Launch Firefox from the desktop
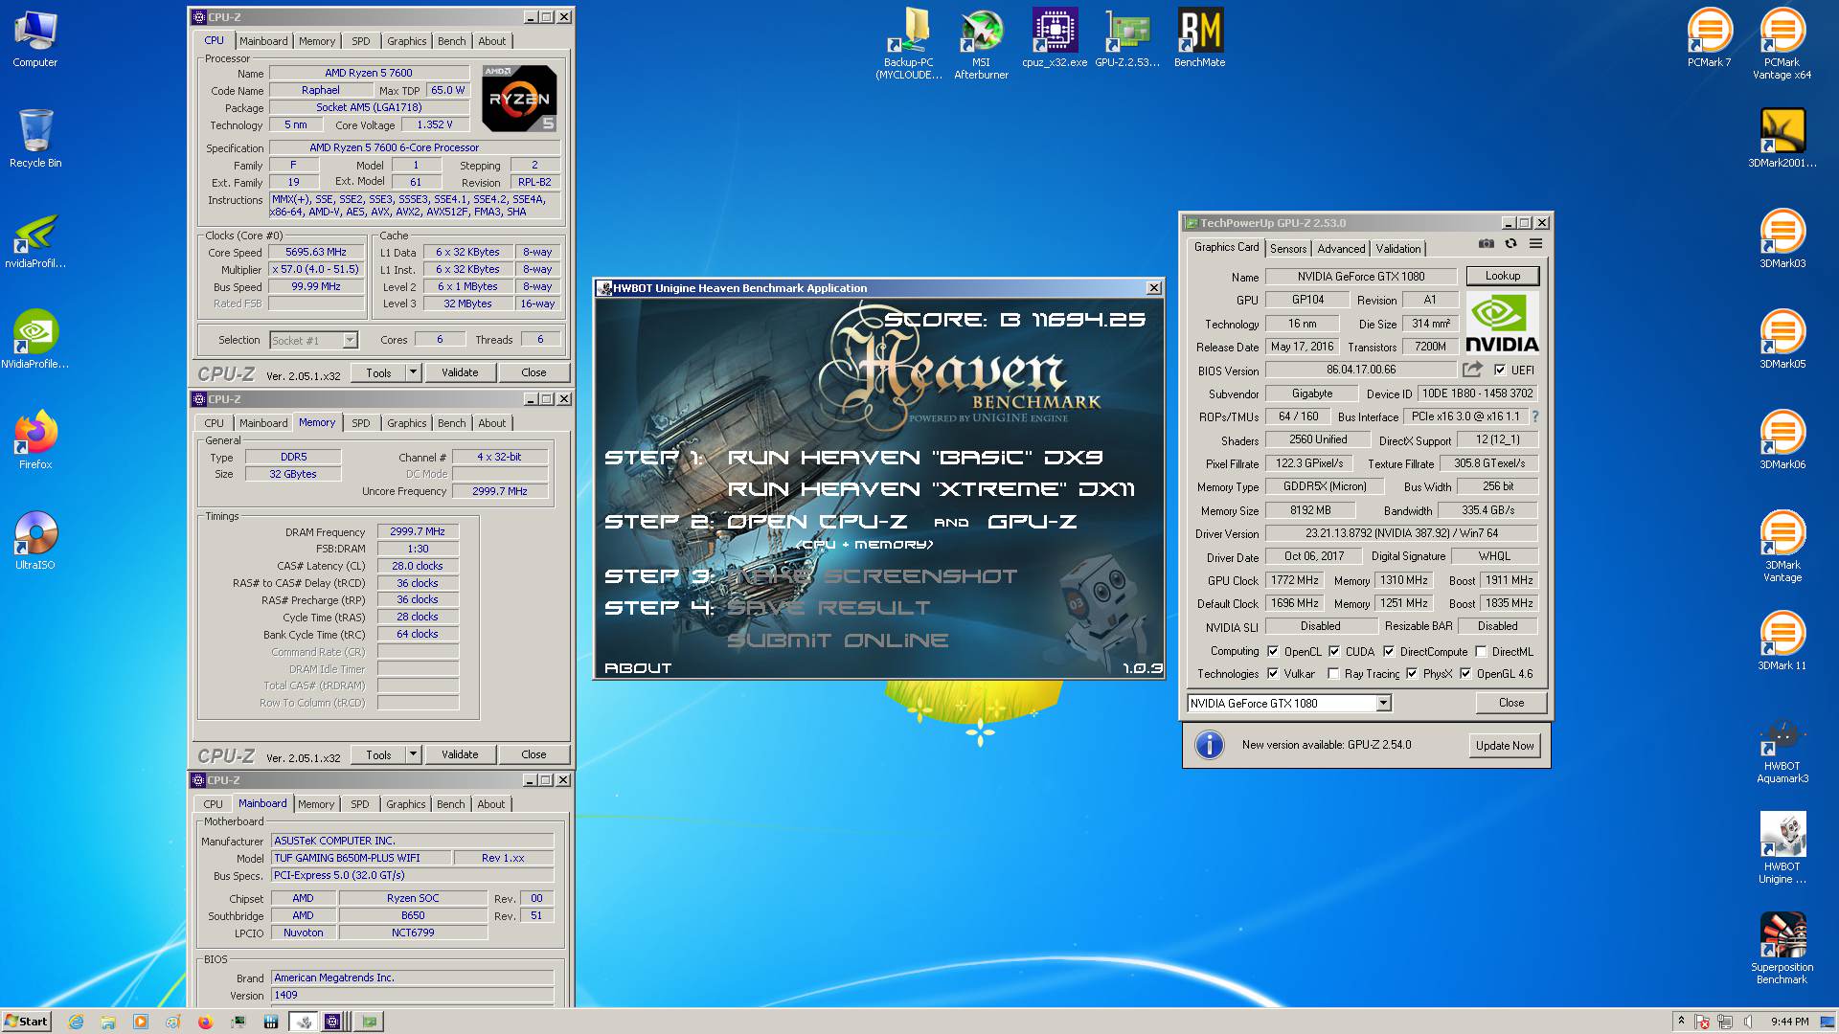This screenshot has width=1839, height=1034. pos(34,440)
